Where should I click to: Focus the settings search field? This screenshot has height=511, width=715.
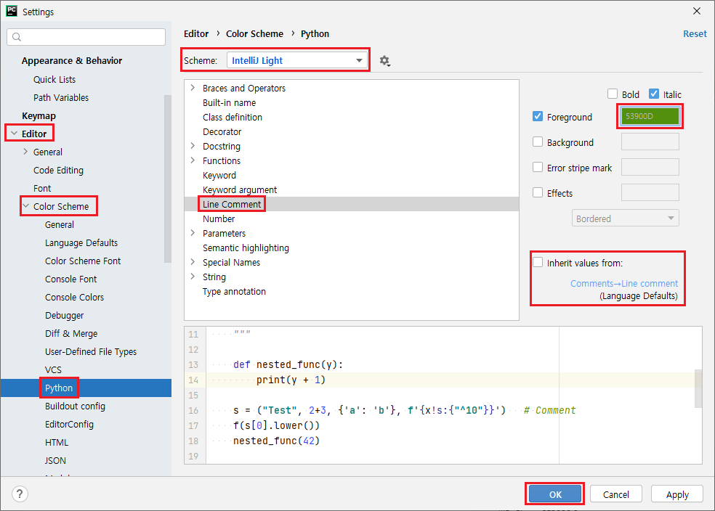[x=86, y=37]
